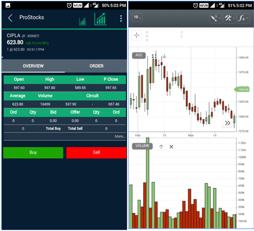Open the small bar chart icon
254x231 pixels.
83,22
